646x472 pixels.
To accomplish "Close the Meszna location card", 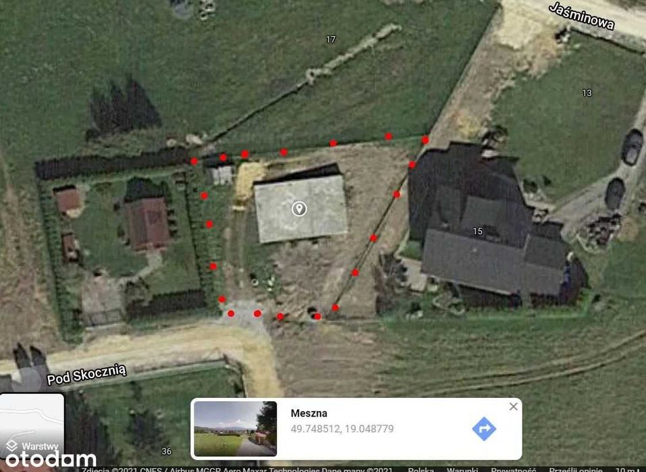I will (x=513, y=407).
